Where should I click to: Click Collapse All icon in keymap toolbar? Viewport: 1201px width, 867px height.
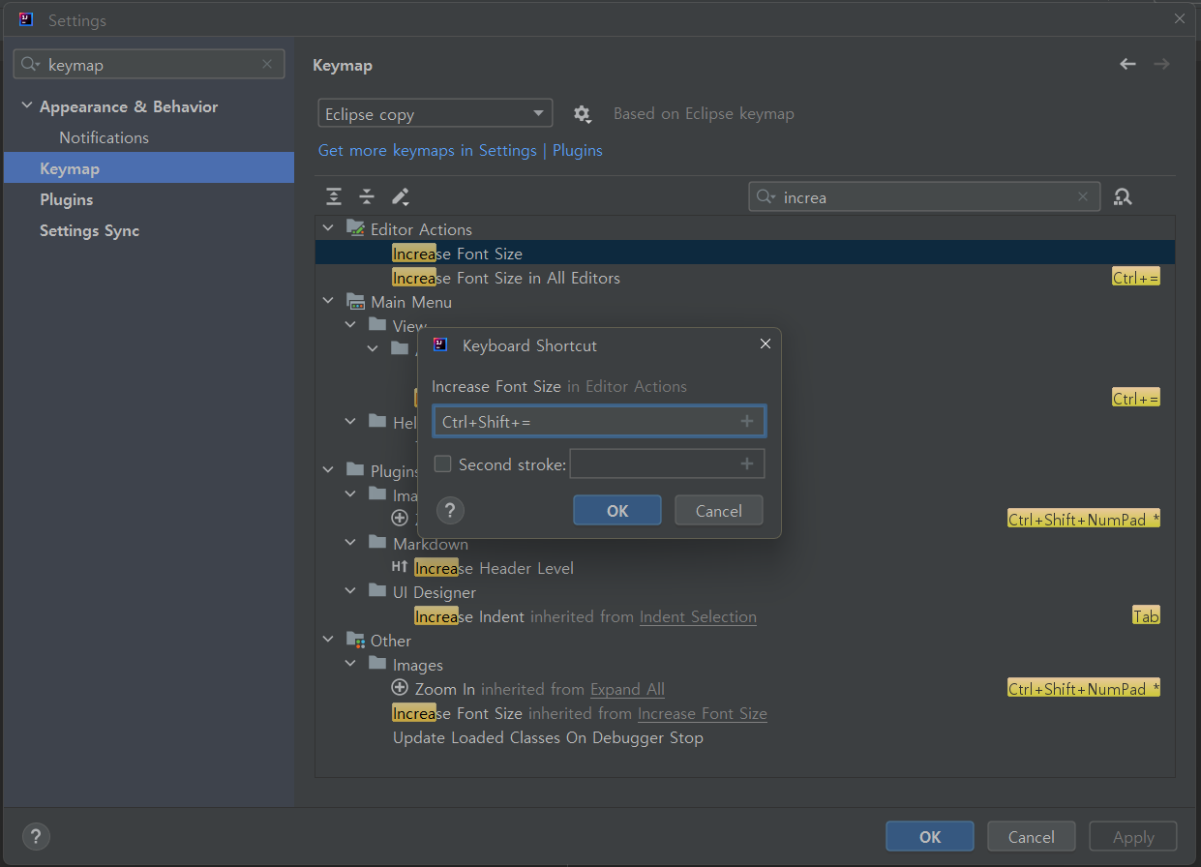[367, 196]
